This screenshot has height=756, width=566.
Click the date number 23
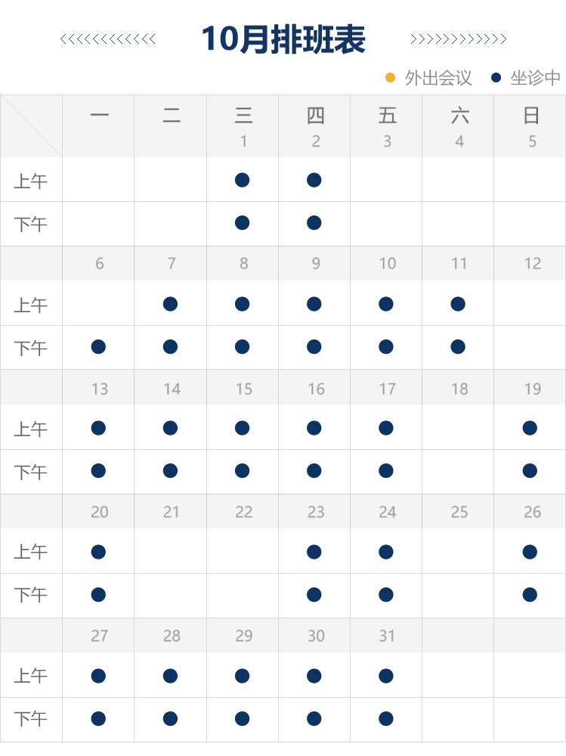click(316, 512)
